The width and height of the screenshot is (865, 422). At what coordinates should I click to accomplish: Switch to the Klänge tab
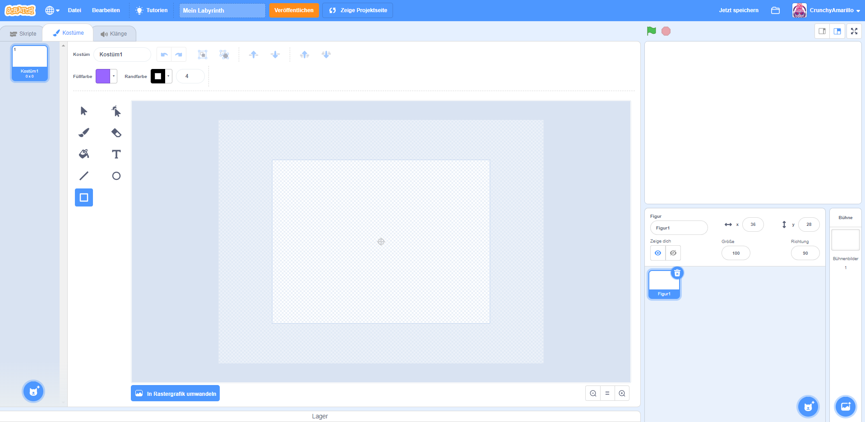tap(114, 34)
